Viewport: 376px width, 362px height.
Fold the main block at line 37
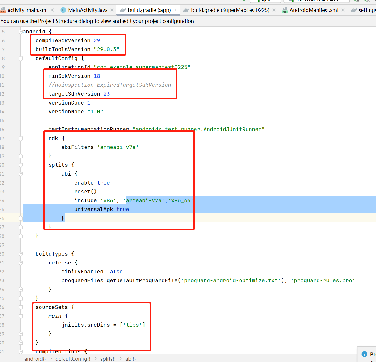coord(20,316)
